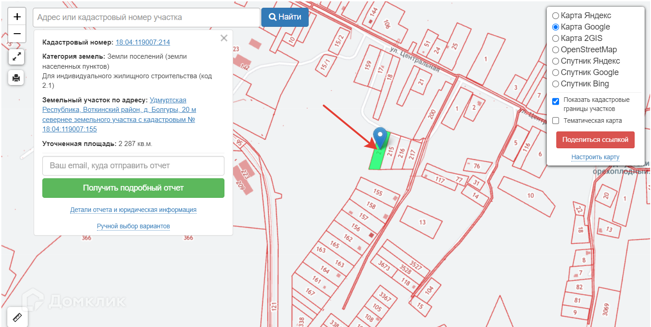Open Ручной выбор вариантов options
The width and height of the screenshot is (651, 327).
click(133, 226)
